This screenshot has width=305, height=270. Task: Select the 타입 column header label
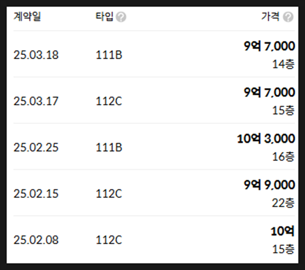(104, 16)
